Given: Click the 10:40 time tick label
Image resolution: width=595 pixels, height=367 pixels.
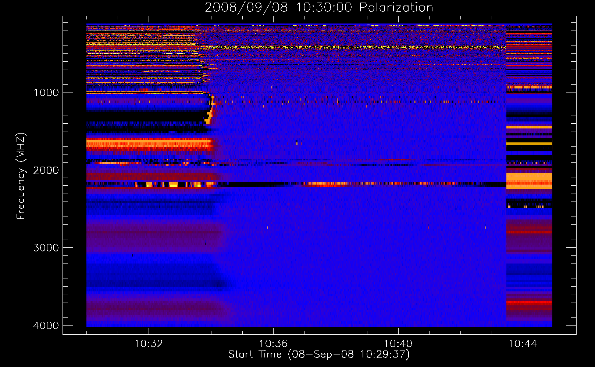Looking at the screenshot, I should (398, 344).
